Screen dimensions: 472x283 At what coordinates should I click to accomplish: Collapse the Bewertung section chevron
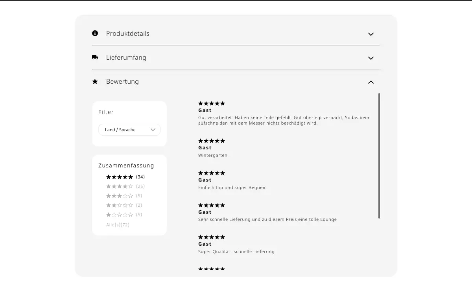[x=371, y=82]
